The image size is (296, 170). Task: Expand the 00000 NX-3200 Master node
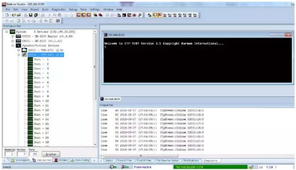12,36
